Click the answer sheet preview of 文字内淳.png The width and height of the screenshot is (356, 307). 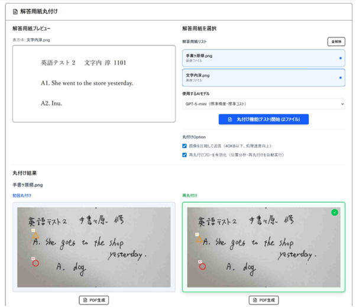point(93,83)
